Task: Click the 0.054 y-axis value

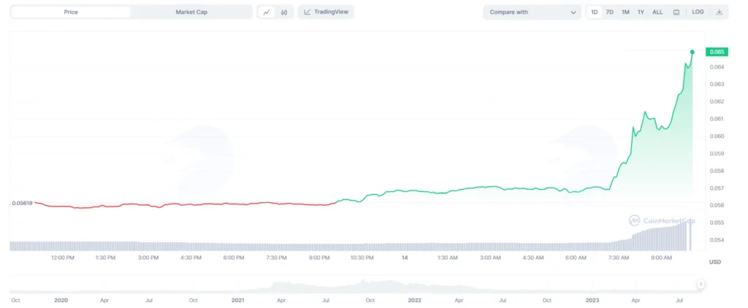Action: [x=717, y=240]
